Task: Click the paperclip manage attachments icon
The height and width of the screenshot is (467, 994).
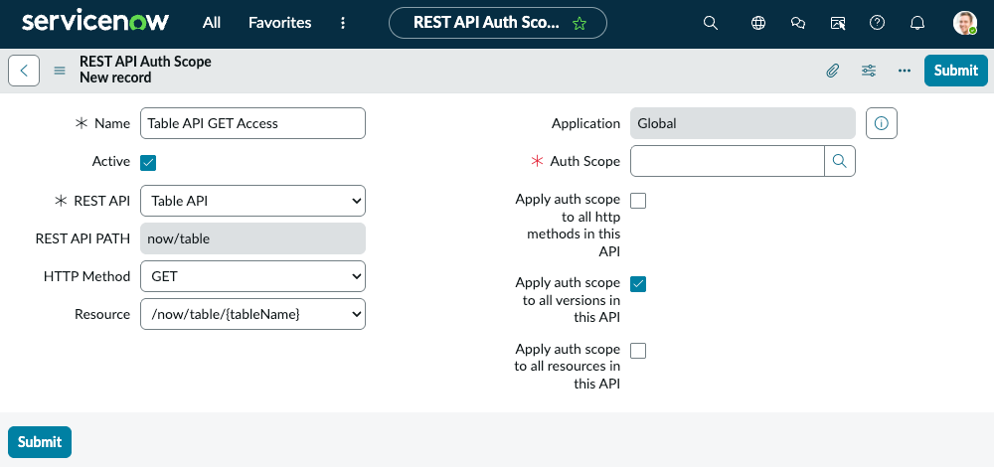Action: pyautogui.click(x=832, y=71)
